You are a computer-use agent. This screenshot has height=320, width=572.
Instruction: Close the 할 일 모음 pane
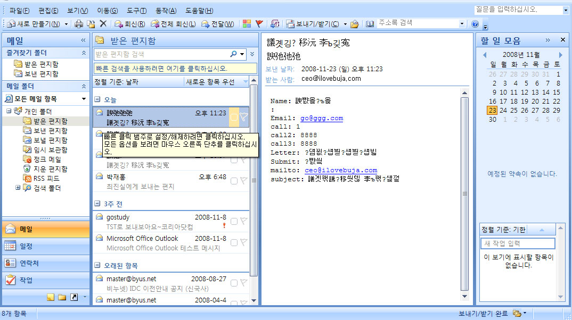click(x=563, y=40)
